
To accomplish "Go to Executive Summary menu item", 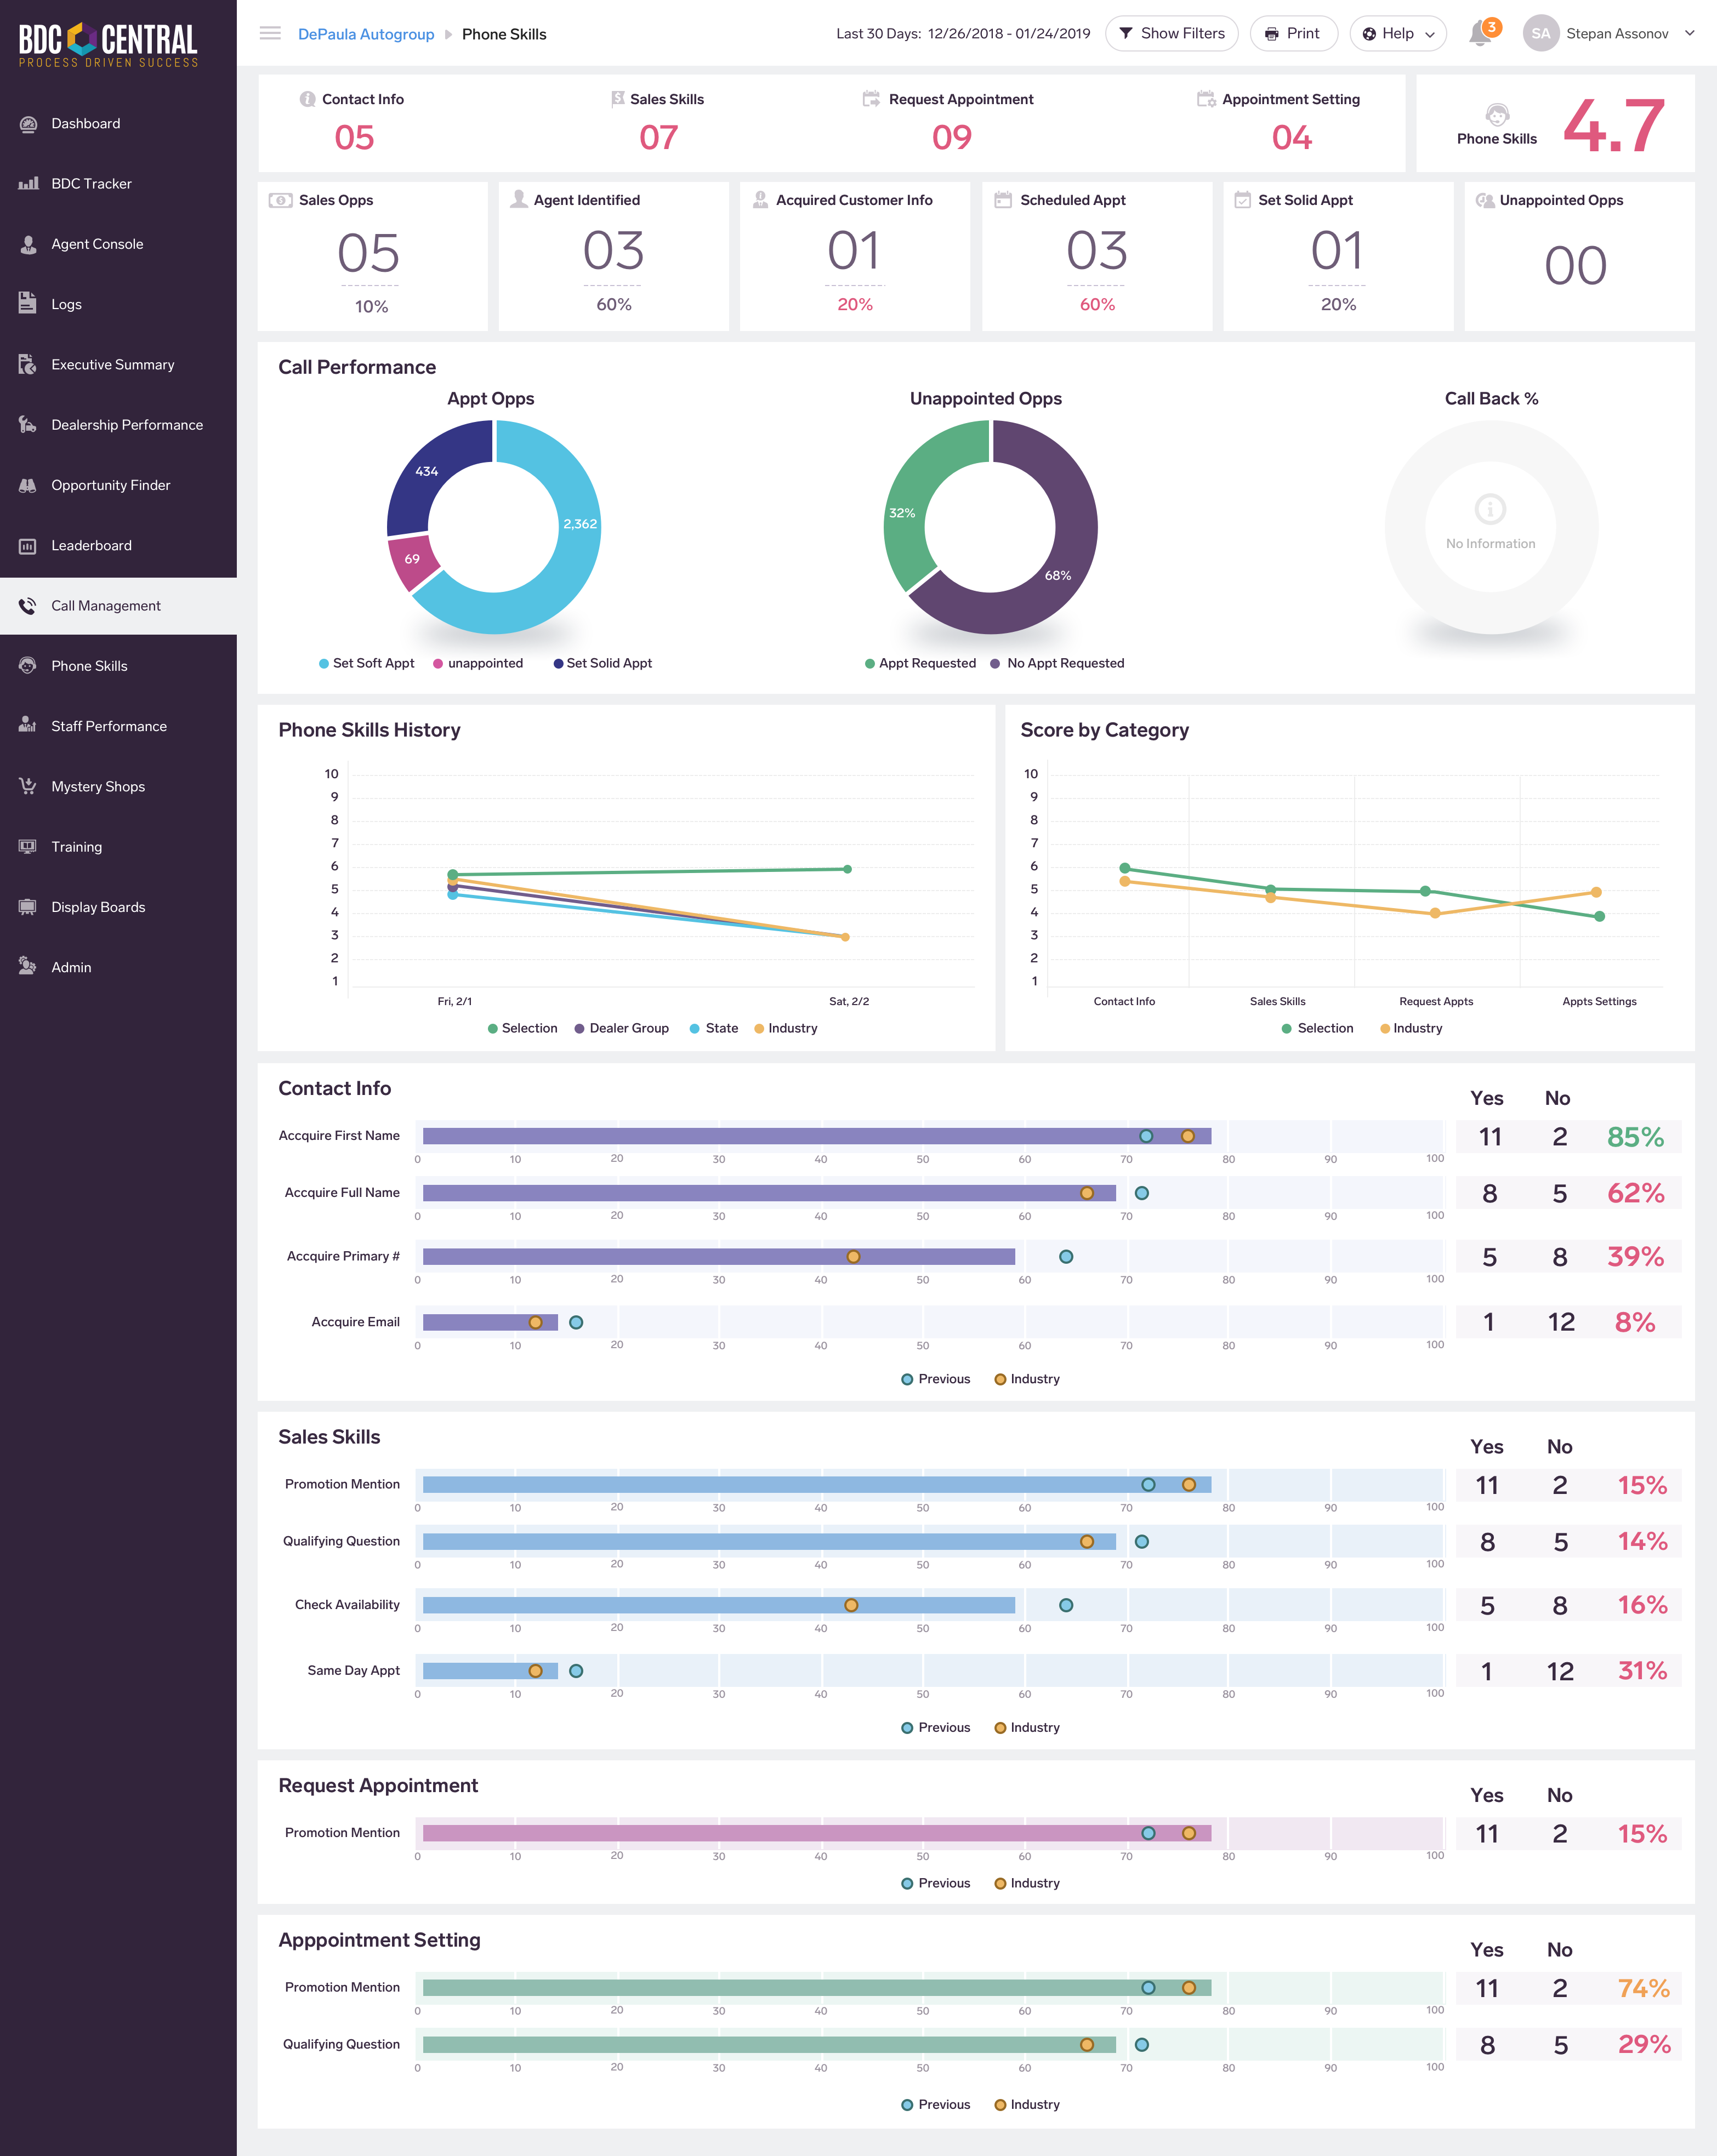I will pos(112,365).
